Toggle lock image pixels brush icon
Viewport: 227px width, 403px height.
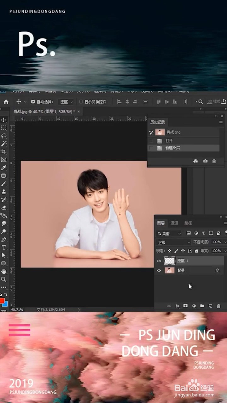tap(176, 251)
